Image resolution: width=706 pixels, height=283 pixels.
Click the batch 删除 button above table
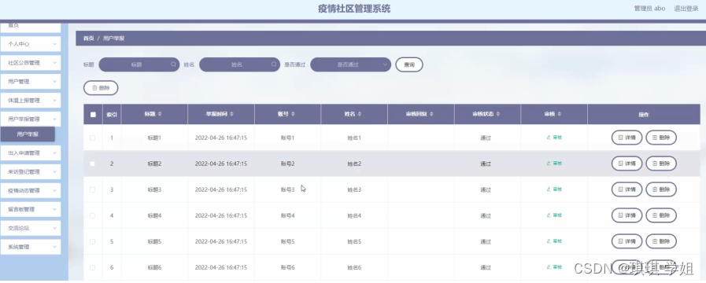(101, 88)
